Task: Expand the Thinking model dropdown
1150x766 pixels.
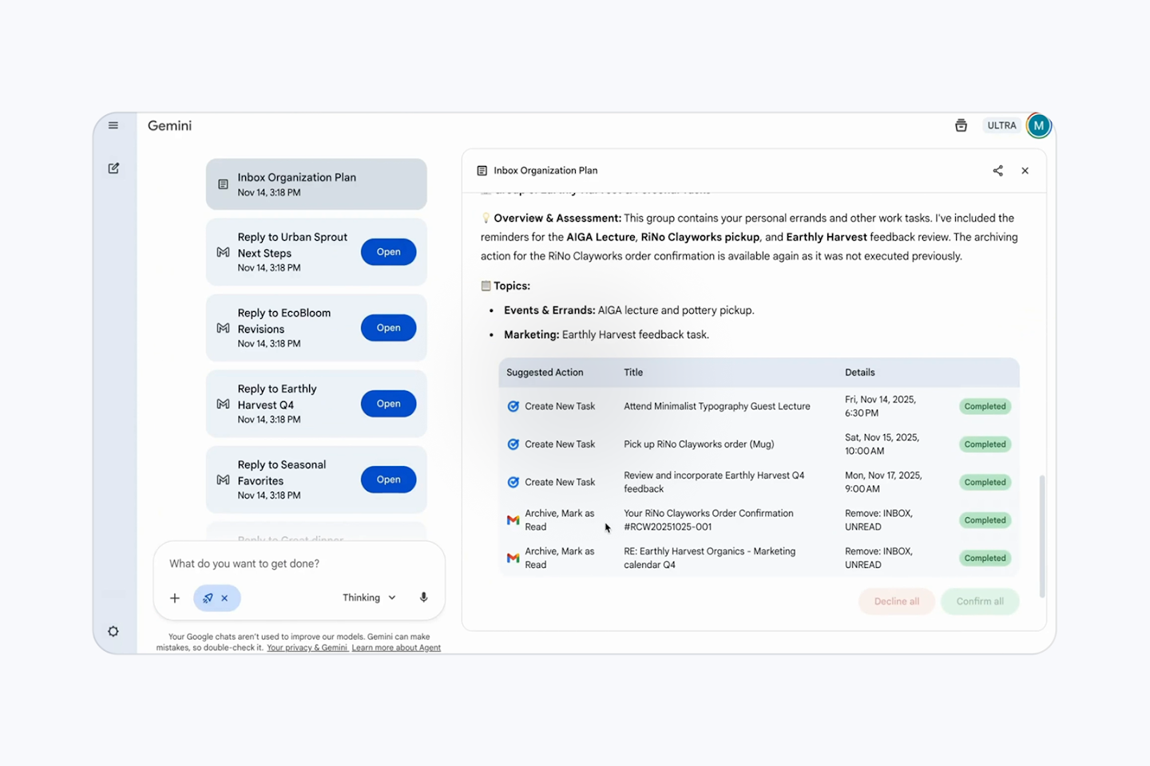Action: click(x=369, y=598)
